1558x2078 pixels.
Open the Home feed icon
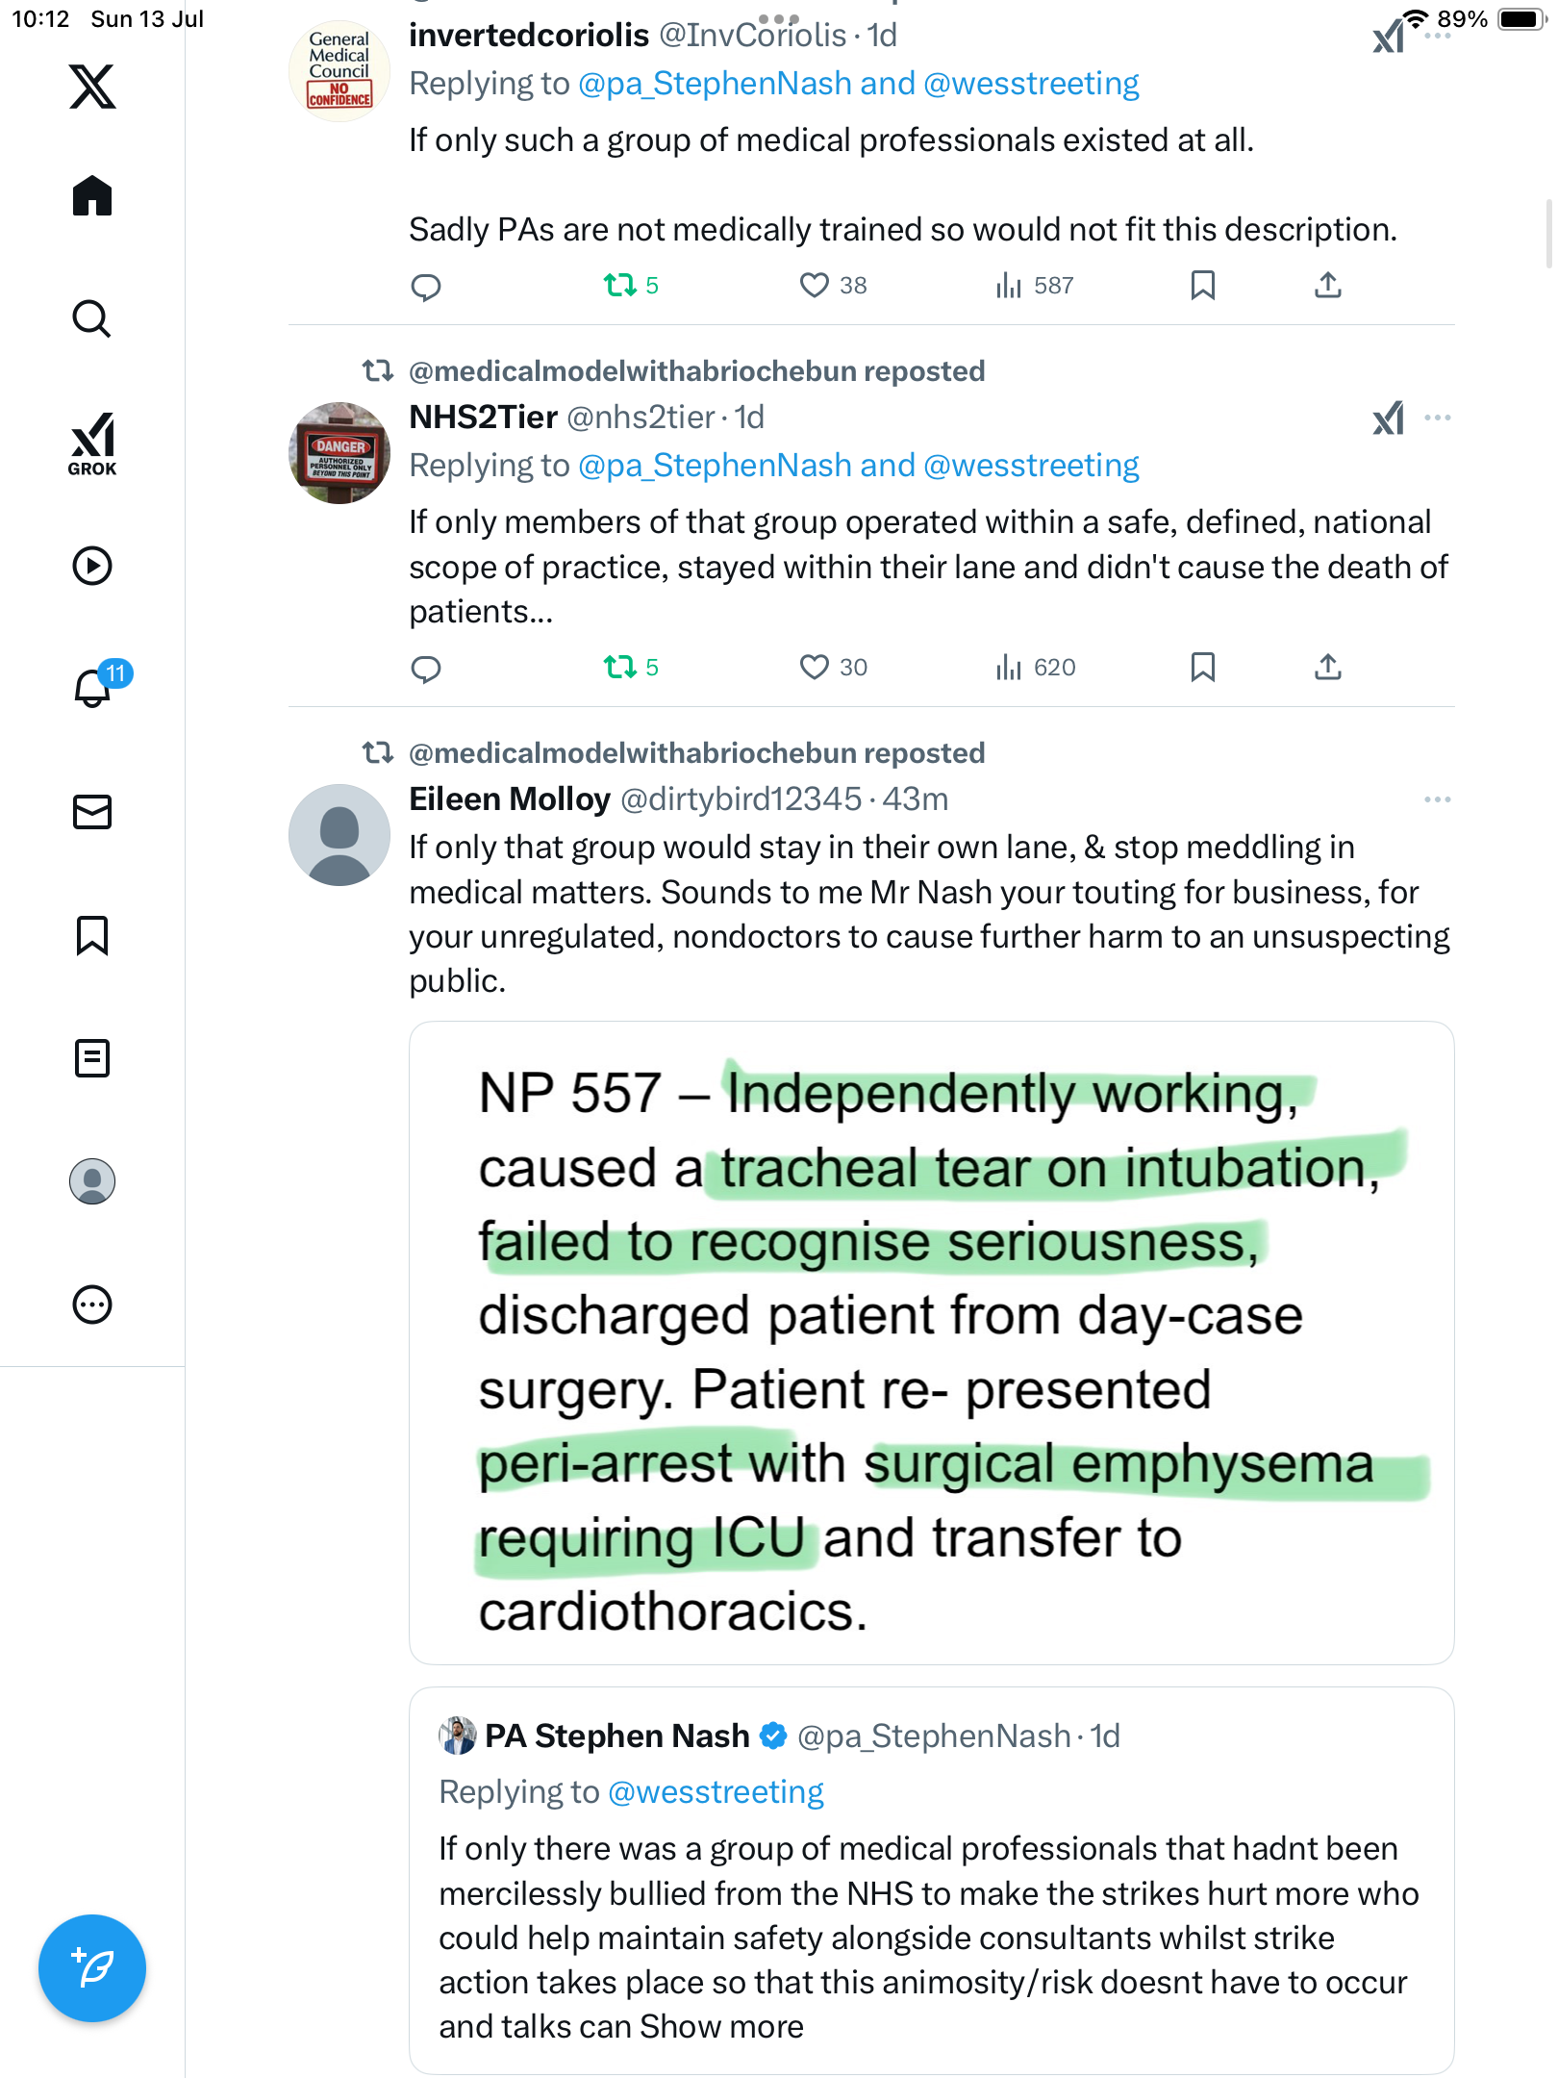click(92, 196)
